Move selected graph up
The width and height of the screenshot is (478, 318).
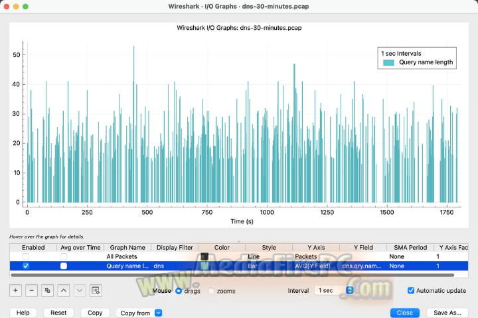(x=64, y=291)
